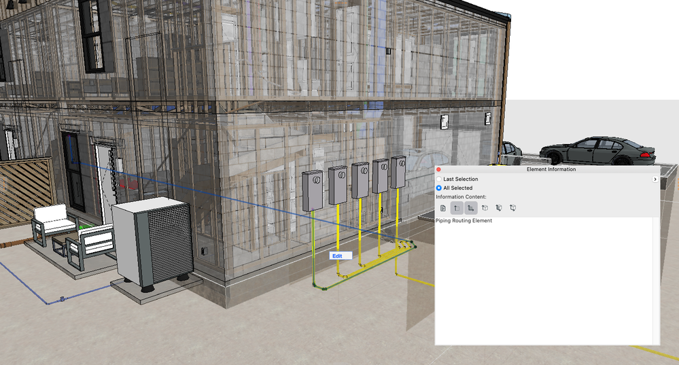Select the Last Selection radio button
Screen dimensions: 679x365
pos(439,179)
